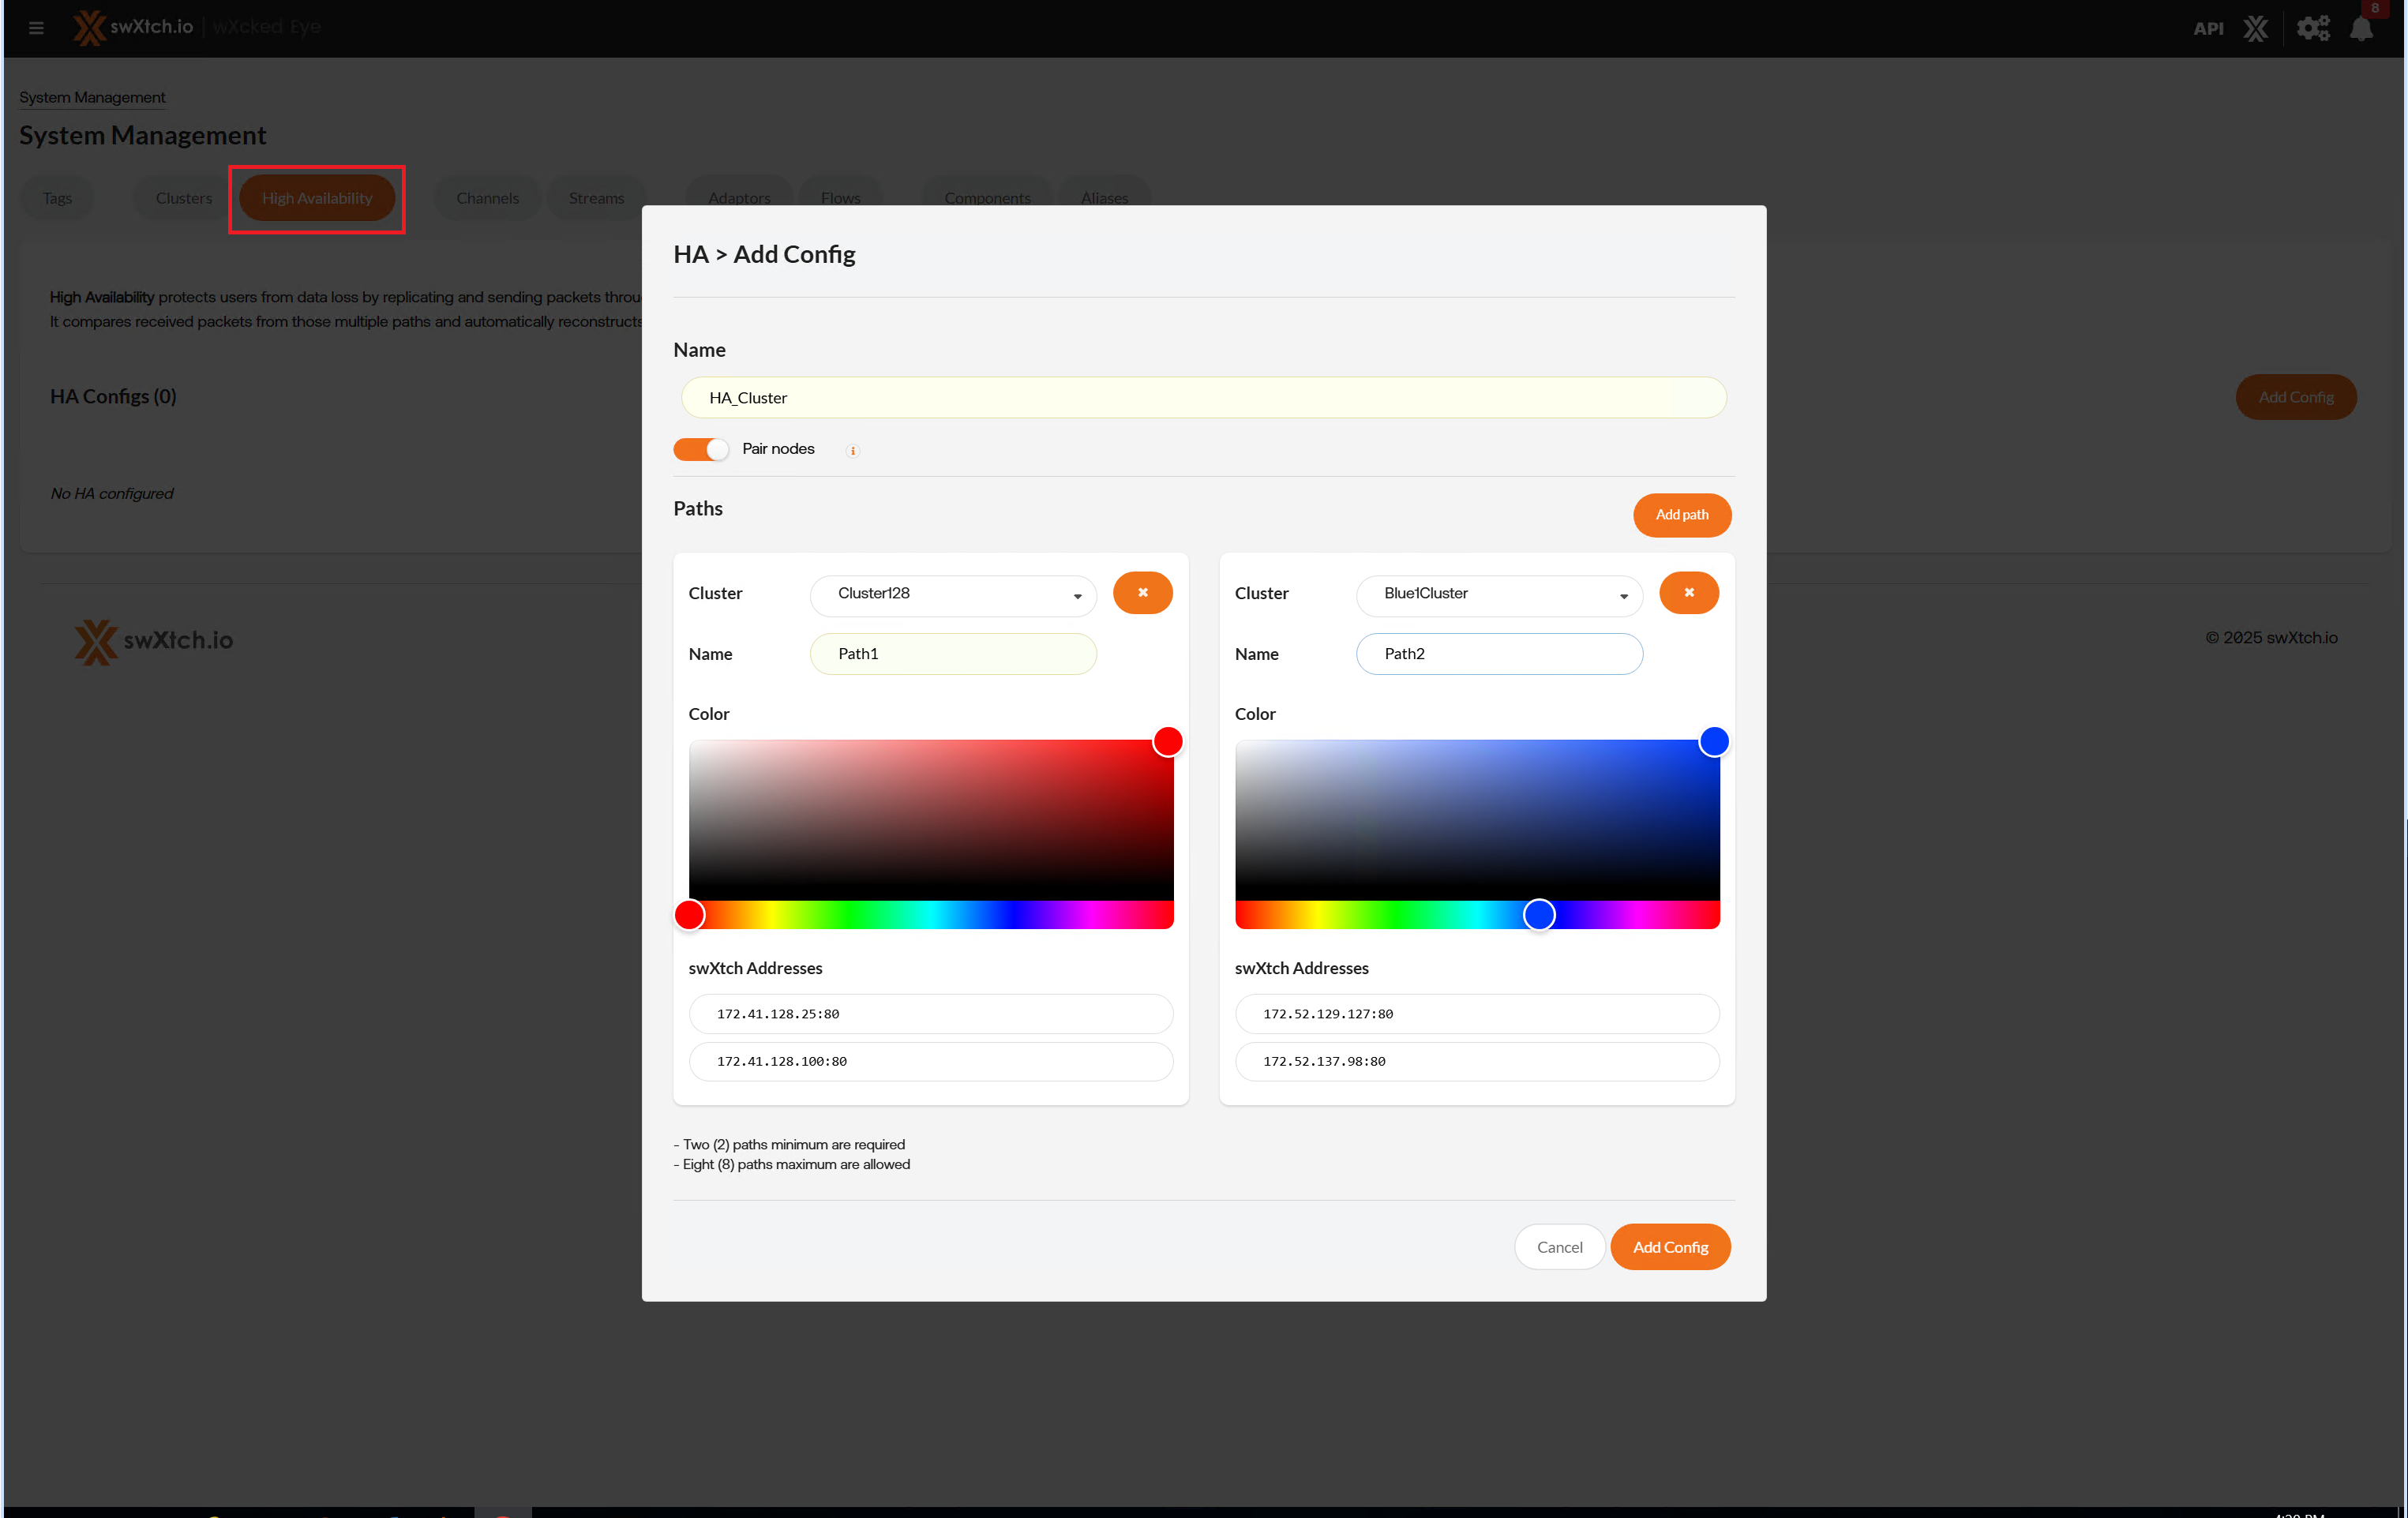Toggle the Pair nodes switch
This screenshot has height=1518, width=2408.
[700, 449]
